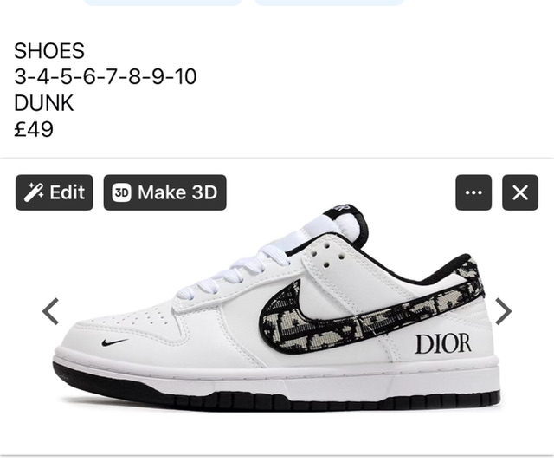The height and width of the screenshot is (475, 554).
Task: Go to previous photo with left chevron
Action: [x=50, y=311]
